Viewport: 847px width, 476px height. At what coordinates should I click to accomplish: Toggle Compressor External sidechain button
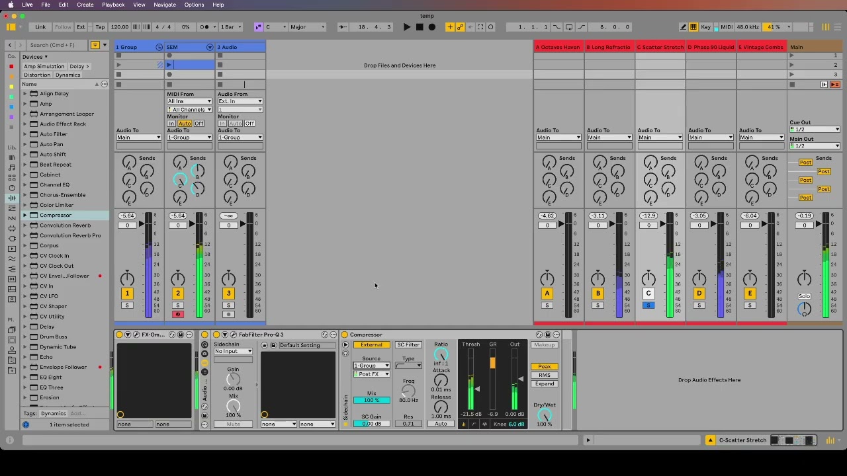[371, 345]
